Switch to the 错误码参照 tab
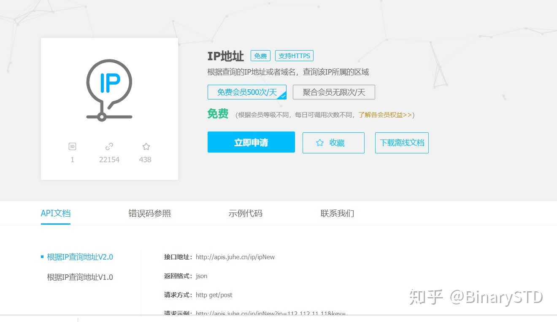 click(150, 213)
